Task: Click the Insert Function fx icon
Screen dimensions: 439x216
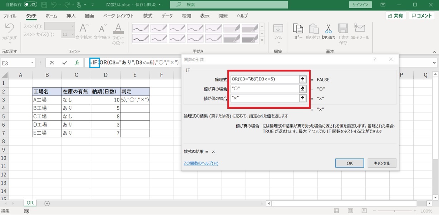Action: 77,63
